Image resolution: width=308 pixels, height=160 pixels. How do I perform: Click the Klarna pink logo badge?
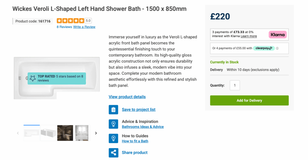click(277, 35)
